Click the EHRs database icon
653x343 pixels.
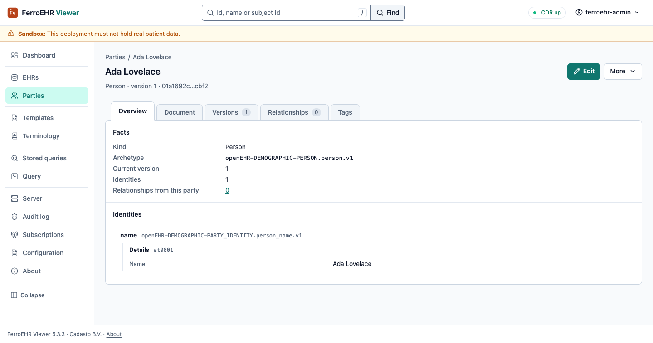tap(15, 77)
